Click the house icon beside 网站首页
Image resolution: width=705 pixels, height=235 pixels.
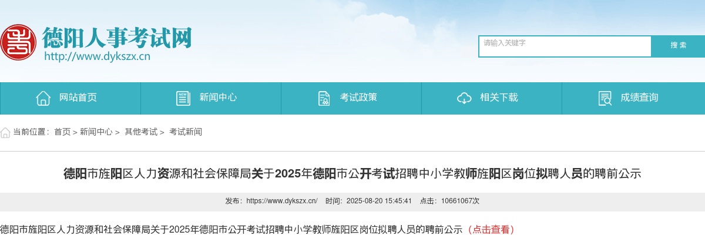pos(43,98)
